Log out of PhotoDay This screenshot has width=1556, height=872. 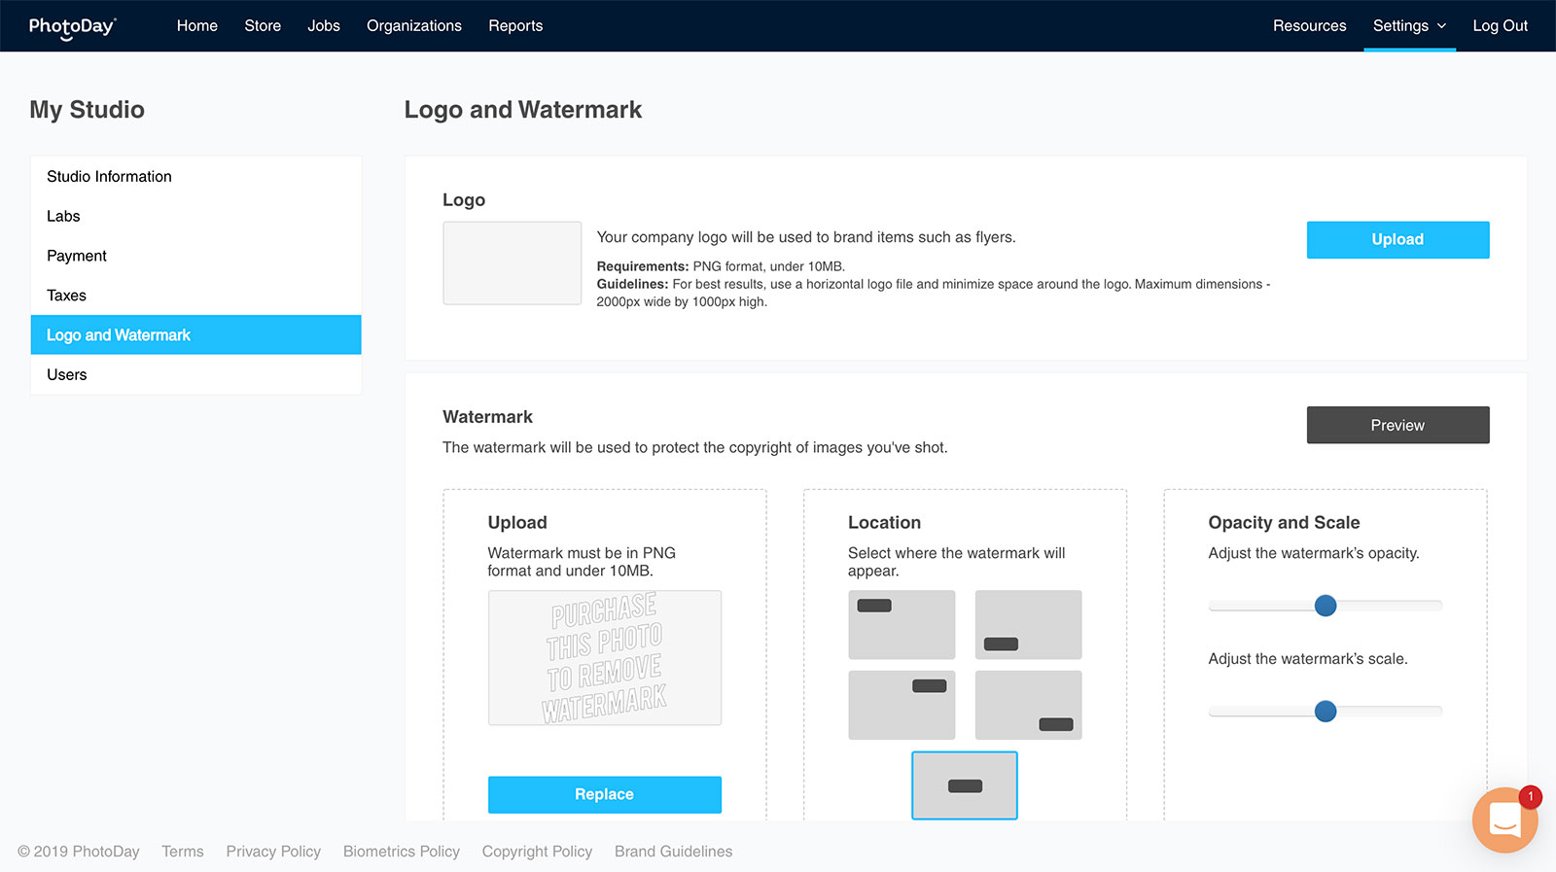coord(1500,26)
